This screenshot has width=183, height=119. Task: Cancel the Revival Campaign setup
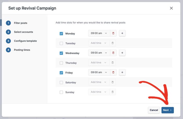coord(154,110)
